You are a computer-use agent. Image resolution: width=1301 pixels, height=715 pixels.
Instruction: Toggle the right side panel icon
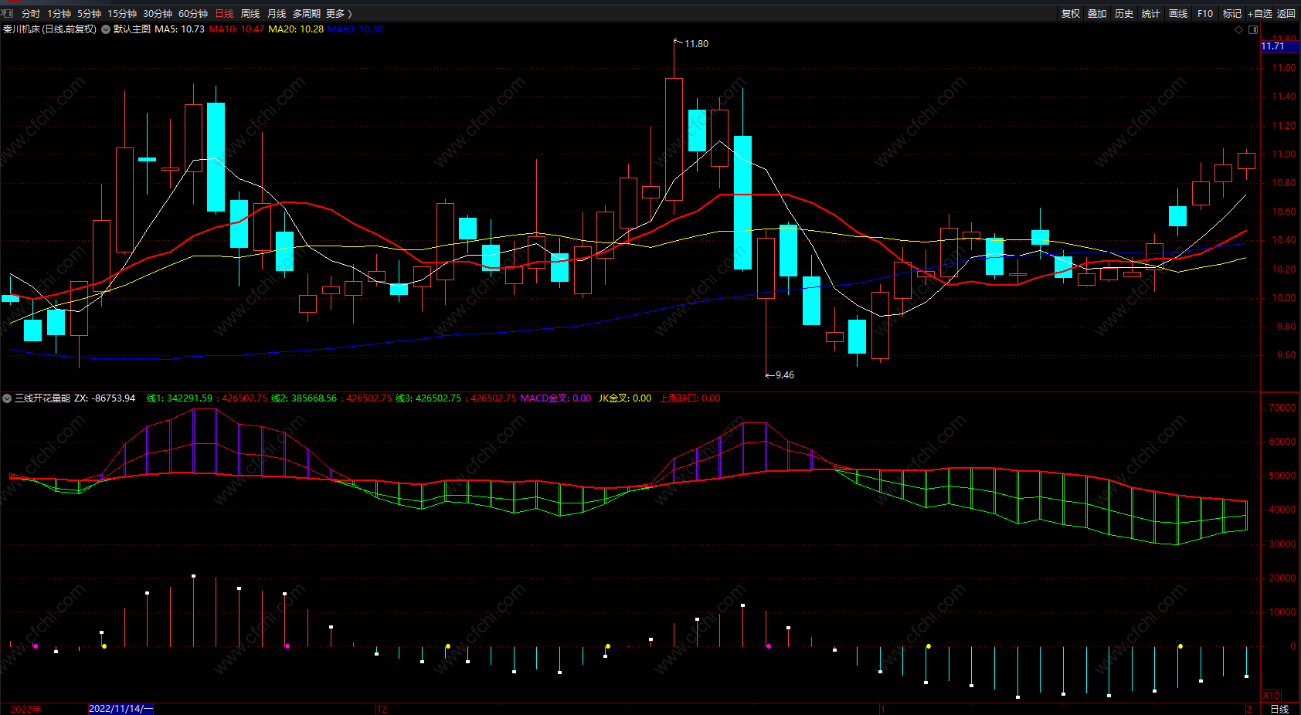coord(1253,29)
